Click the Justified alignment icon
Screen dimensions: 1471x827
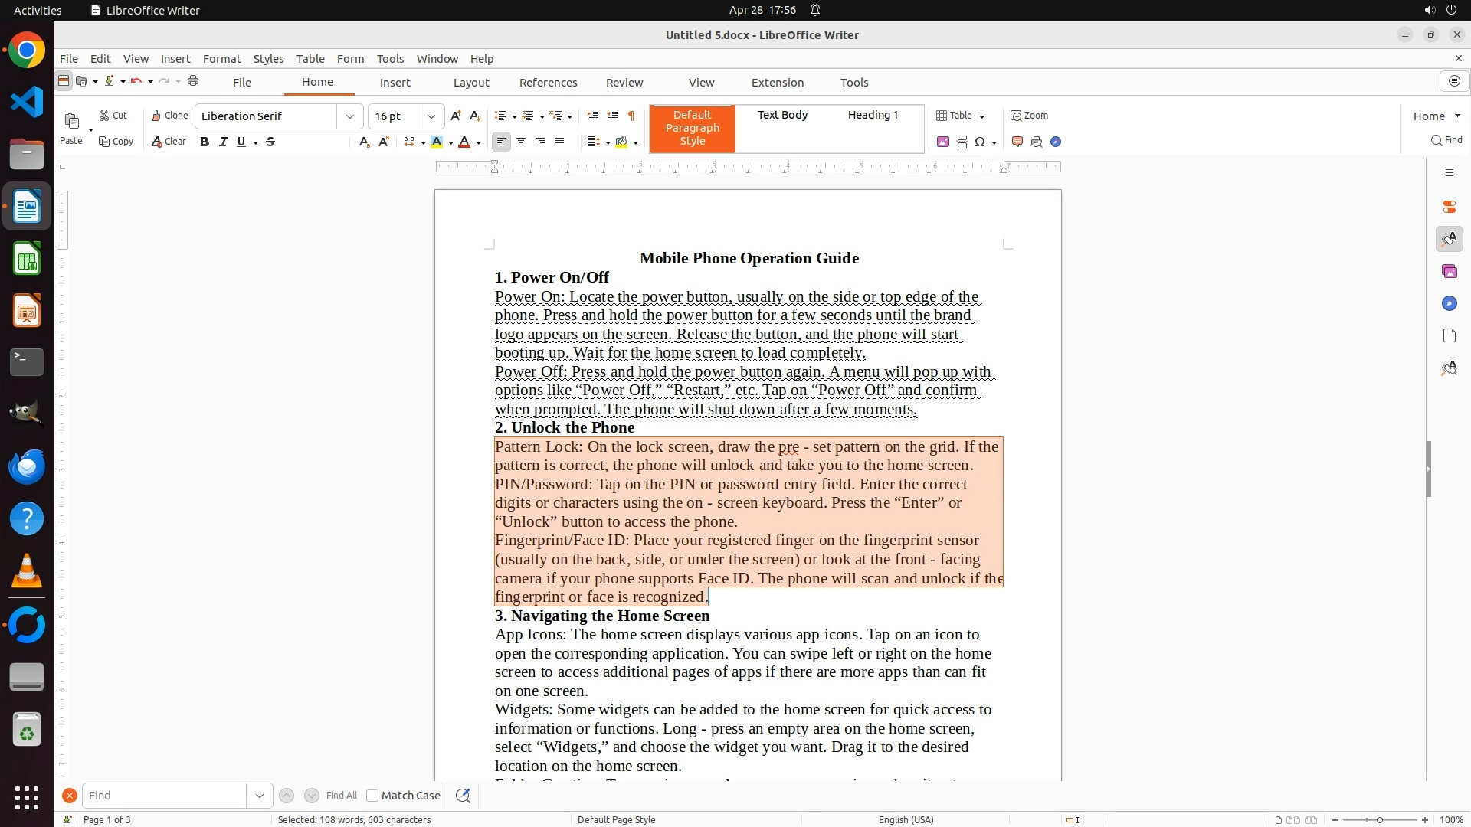click(559, 142)
